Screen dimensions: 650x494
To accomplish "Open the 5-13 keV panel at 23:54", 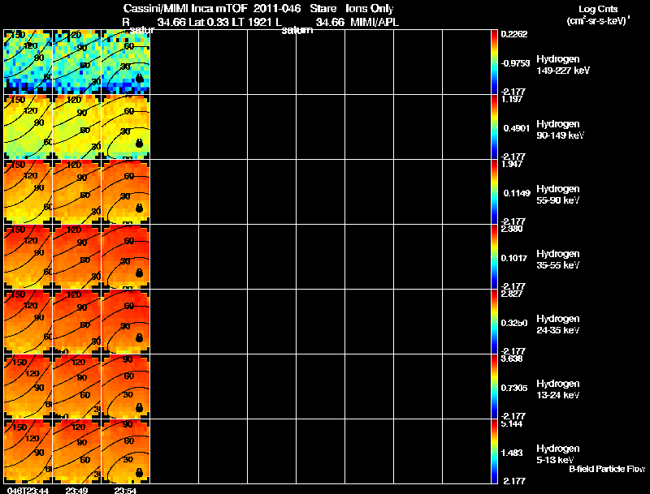I will pyautogui.click(x=126, y=452).
